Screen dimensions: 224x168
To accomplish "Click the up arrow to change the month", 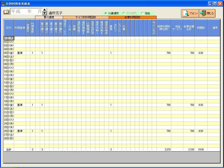I will (45, 11).
